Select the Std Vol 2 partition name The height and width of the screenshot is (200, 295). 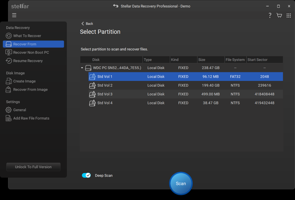(x=105, y=85)
